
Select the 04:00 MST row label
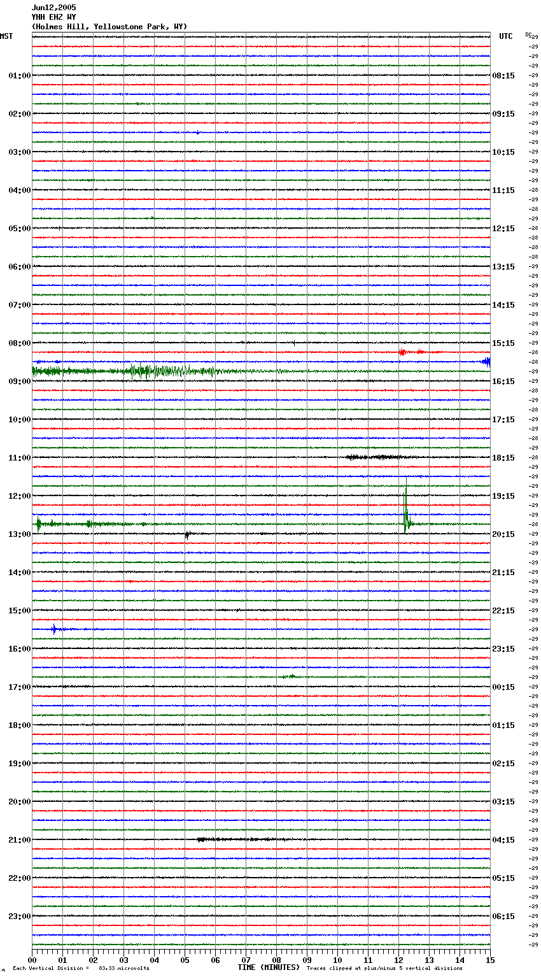tap(20, 190)
